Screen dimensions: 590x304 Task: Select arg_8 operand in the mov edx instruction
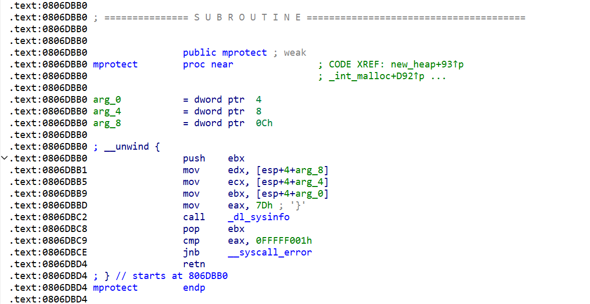[x=312, y=170]
